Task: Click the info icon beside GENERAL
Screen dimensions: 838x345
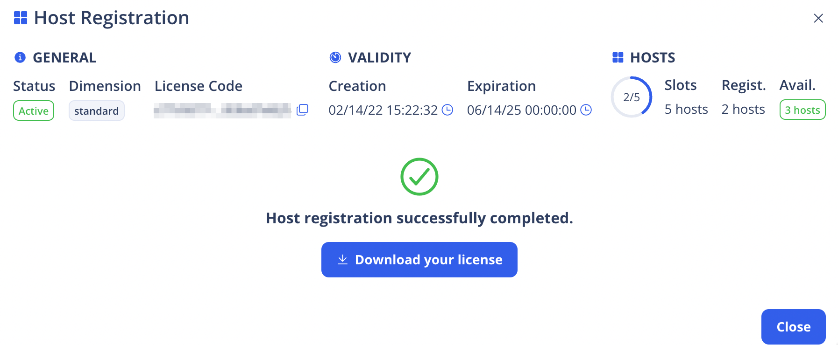Action: (x=19, y=57)
